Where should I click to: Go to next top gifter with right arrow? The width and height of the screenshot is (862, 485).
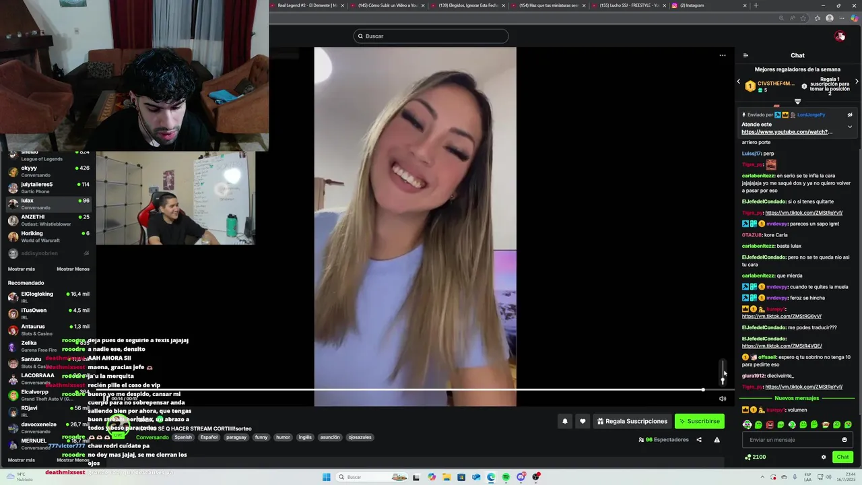click(x=857, y=82)
